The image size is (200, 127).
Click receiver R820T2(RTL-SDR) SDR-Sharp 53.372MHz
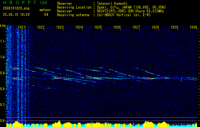click(130, 11)
